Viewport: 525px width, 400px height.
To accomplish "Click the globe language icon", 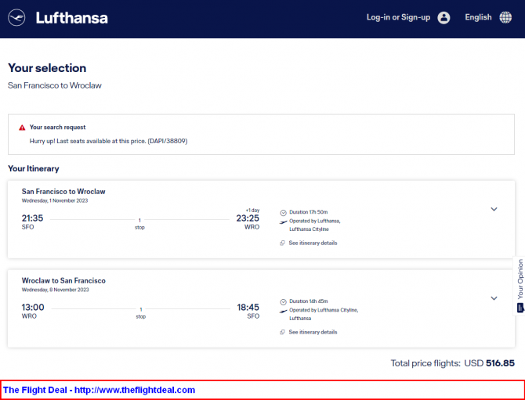I will [505, 17].
